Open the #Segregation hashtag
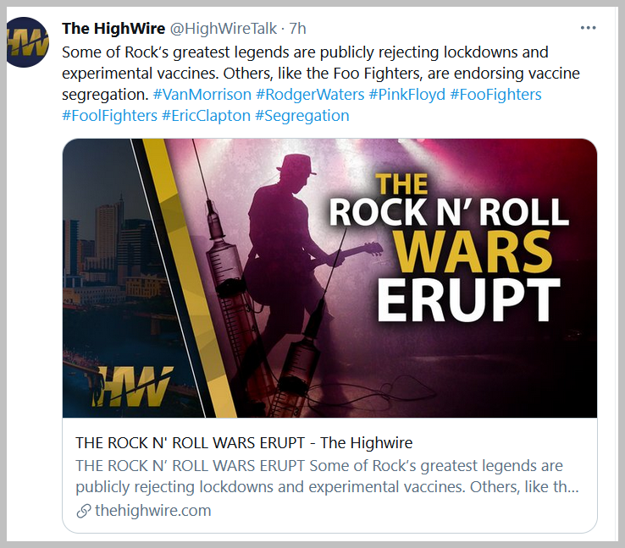Screen dimensions: 625x548 [302, 116]
